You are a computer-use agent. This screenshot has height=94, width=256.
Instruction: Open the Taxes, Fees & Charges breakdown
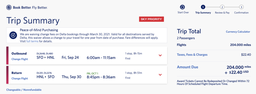click(192, 55)
